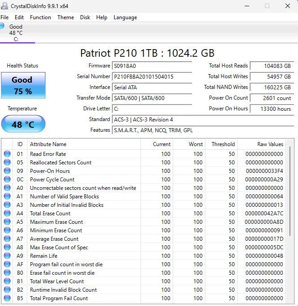
Task: Click the ID column header
Action: pos(20,144)
